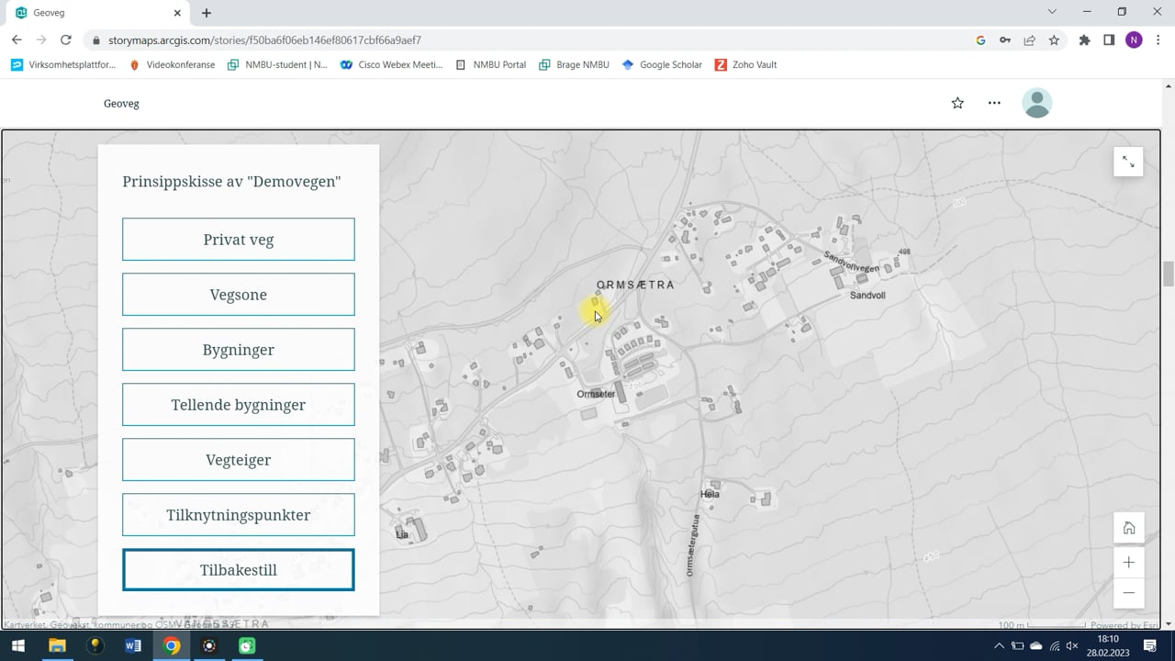
Task: Toggle Chrome side panel
Action: tap(1109, 40)
